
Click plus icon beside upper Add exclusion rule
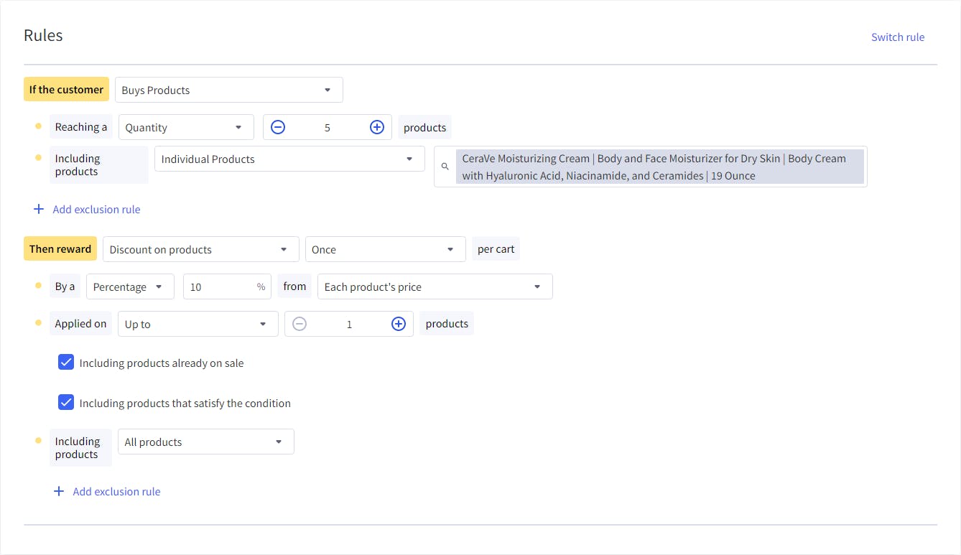click(x=39, y=210)
